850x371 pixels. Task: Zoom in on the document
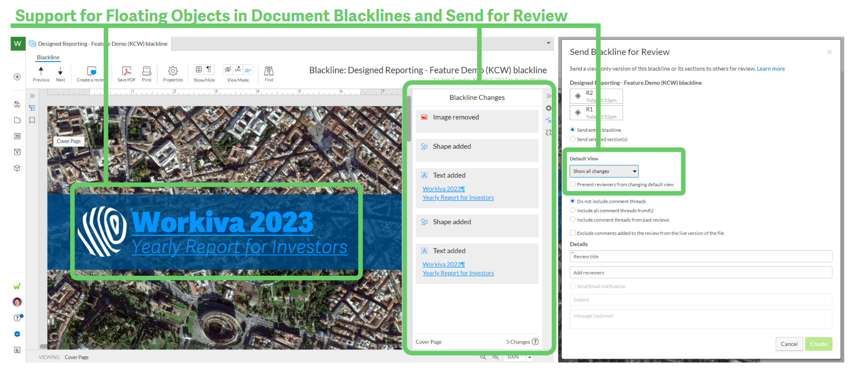point(495,357)
